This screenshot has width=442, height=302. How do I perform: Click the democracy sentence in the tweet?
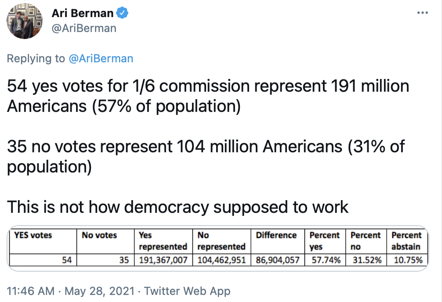pyautogui.click(x=178, y=207)
